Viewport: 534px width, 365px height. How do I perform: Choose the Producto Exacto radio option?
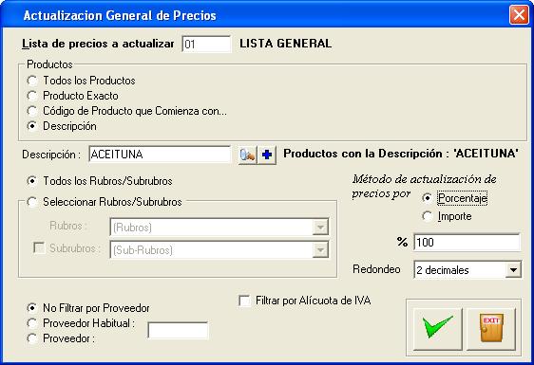click(32, 96)
